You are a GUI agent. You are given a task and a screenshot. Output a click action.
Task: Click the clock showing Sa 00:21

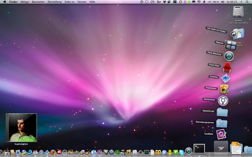(232, 2)
